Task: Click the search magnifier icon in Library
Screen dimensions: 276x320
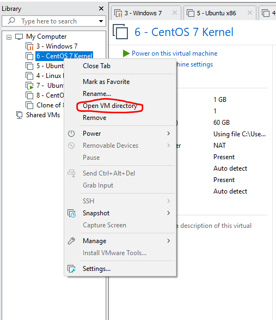Action: pyautogui.click(x=11, y=21)
